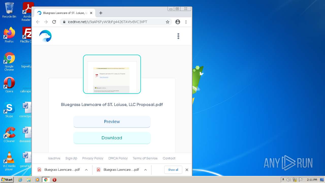Click the Preview button

point(112,121)
